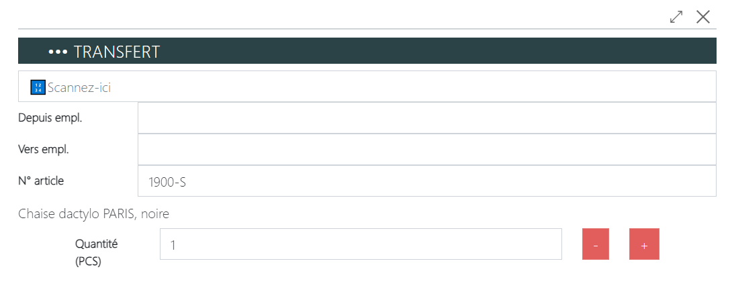This screenshot has width=730, height=292.
Task: Click the gray divider line under window controls
Action: point(336,29)
